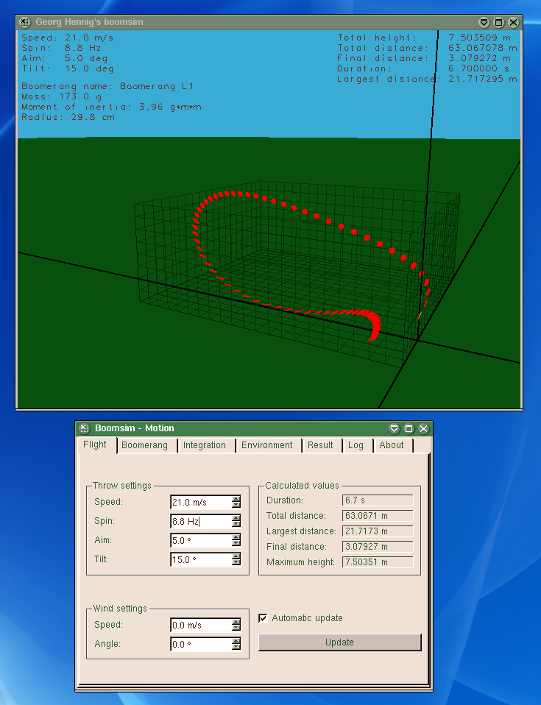Click into the Spin input field
This screenshot has width=541, height=705.
coord(200,522)
